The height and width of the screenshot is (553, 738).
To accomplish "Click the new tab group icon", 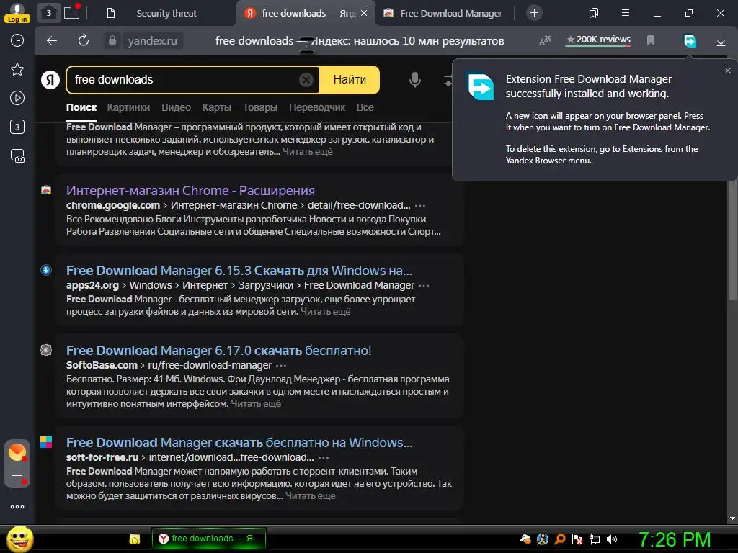I will click(72, 13).
